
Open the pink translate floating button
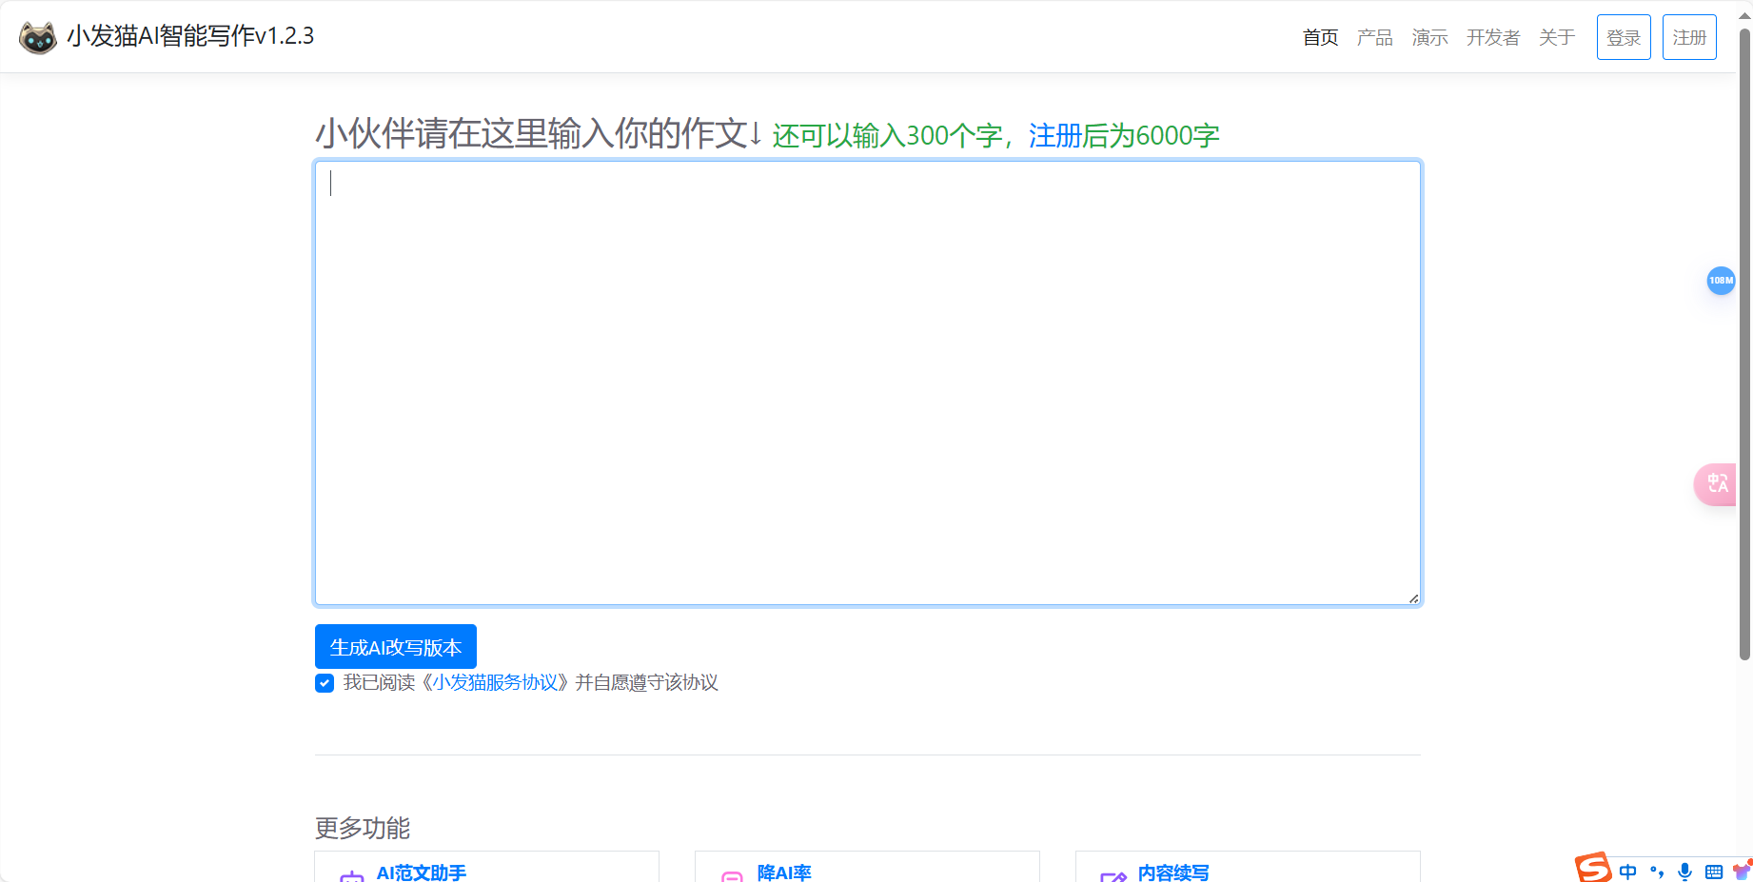click(x=1716, y=484)
